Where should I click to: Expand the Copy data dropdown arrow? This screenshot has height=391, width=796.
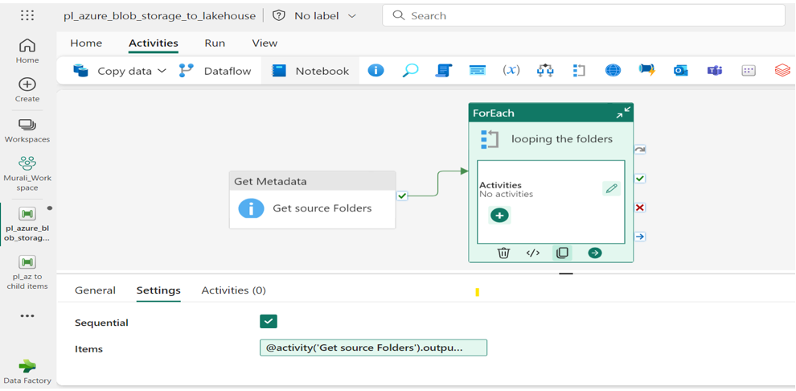[162, 71]
